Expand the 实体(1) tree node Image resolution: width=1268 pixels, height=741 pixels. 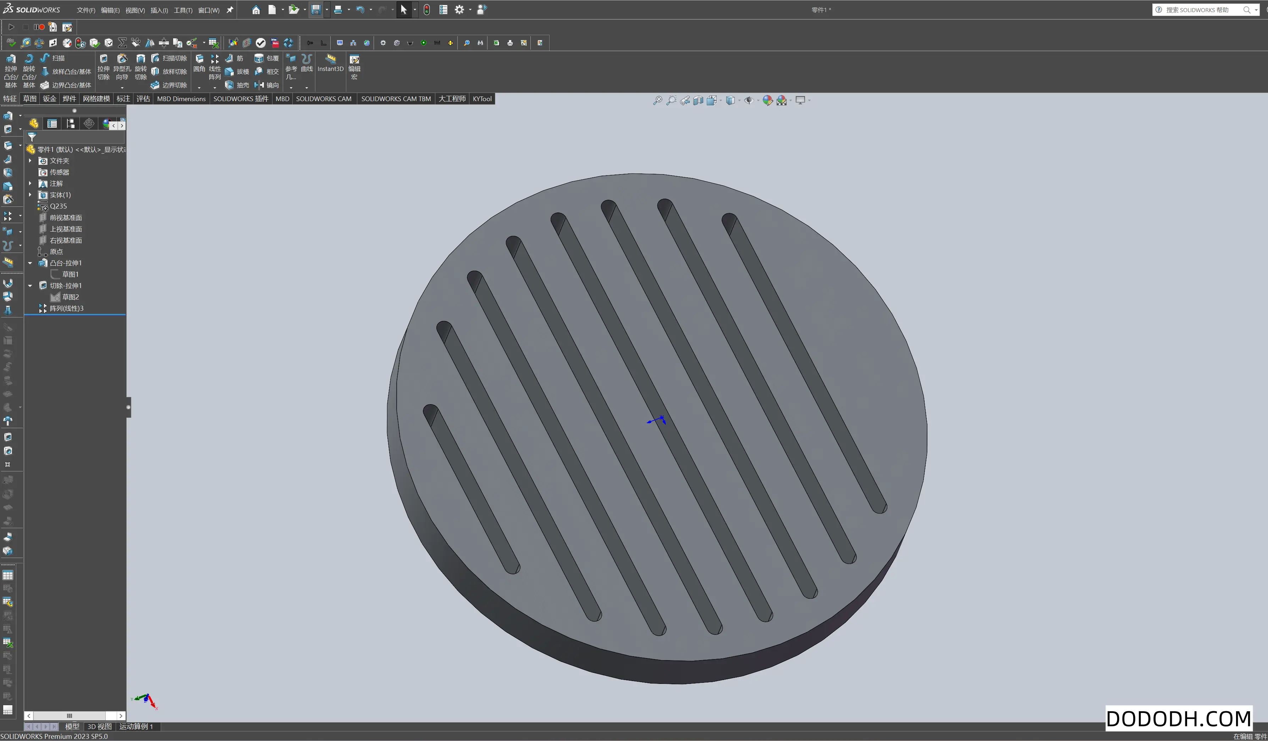[30, 195]
